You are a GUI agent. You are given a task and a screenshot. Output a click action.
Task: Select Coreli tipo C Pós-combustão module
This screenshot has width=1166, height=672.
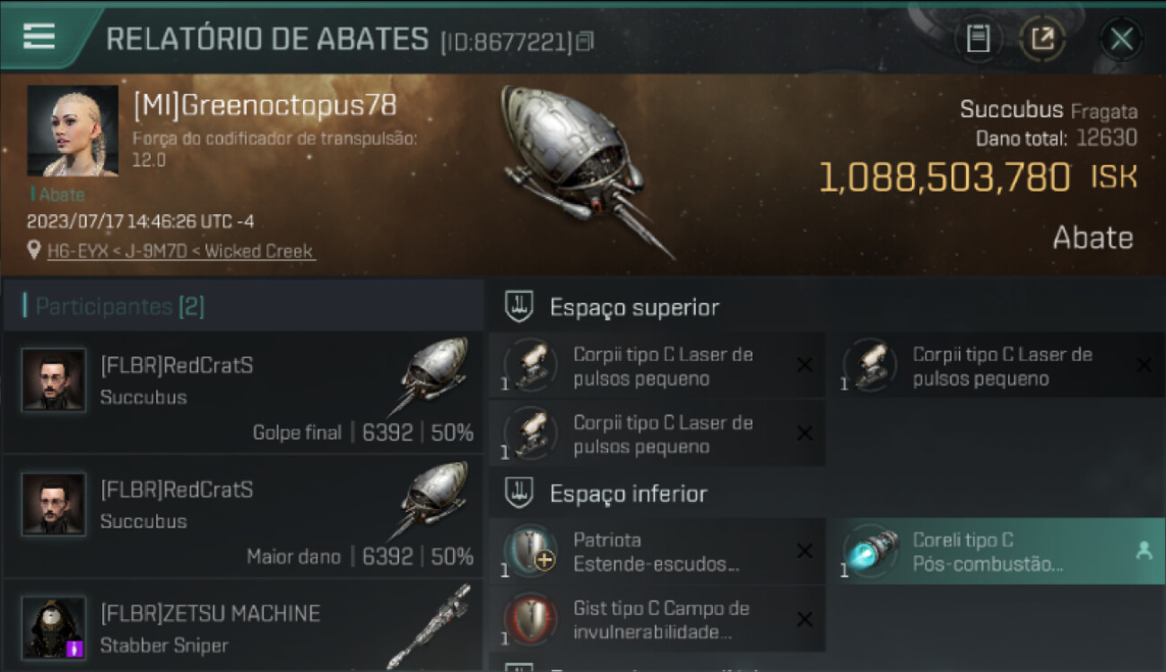996,552
